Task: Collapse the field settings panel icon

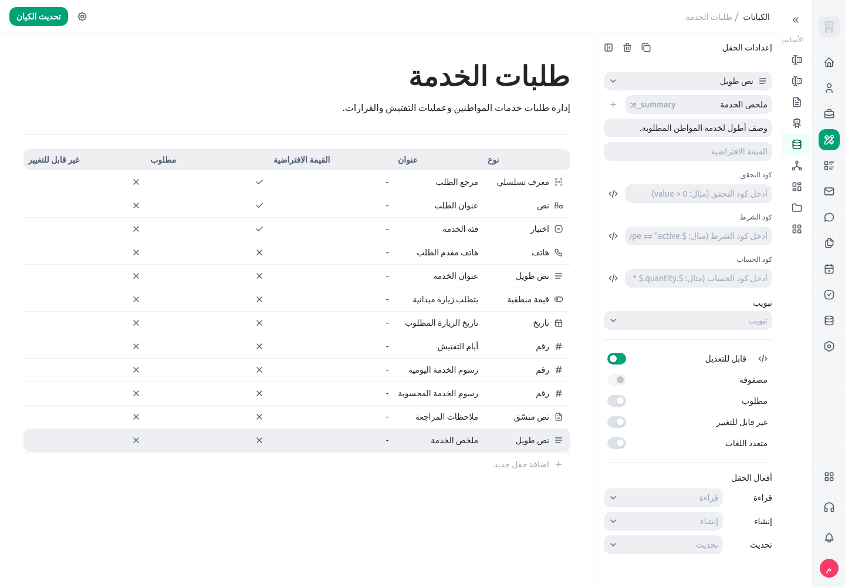Action: (x=609, y=48)
